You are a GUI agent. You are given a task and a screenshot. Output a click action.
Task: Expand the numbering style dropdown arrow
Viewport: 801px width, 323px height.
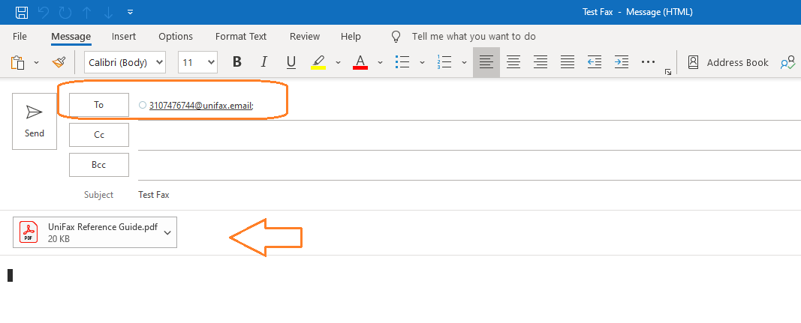click(464, 62)
